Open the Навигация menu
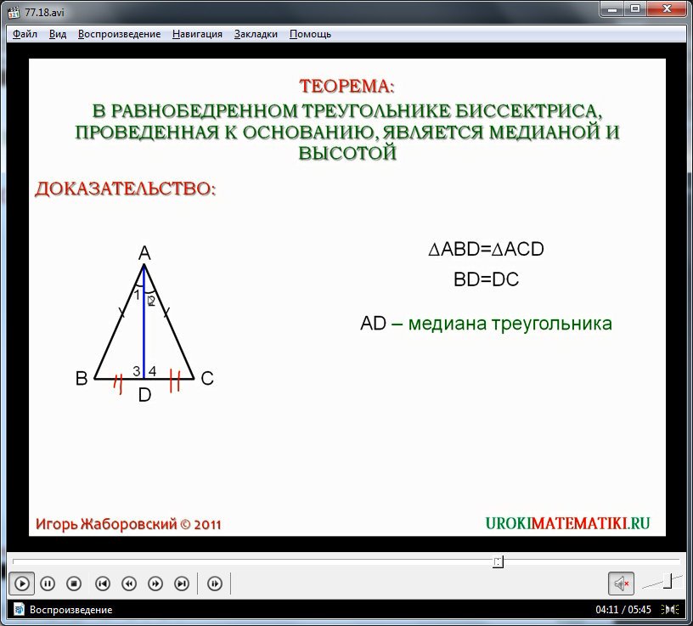 point(197,34)
